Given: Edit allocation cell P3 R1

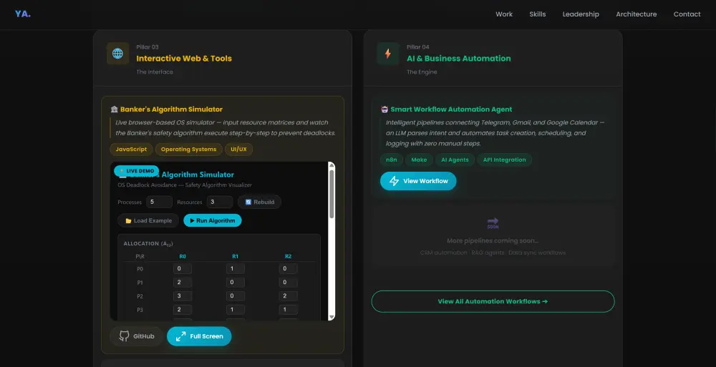Looking at the screenshot, I should click(235, 310).
